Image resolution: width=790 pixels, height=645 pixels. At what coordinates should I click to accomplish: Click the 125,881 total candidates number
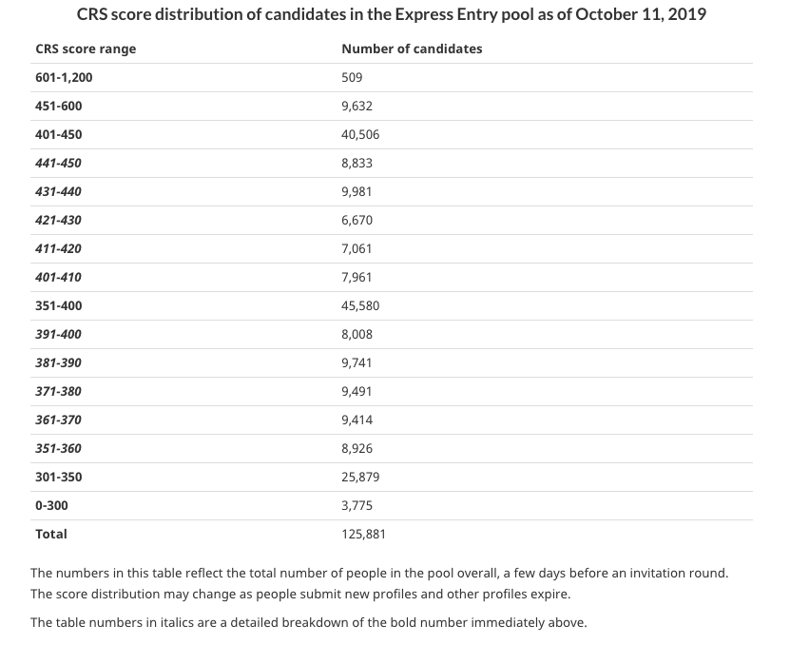click(363, 534)
